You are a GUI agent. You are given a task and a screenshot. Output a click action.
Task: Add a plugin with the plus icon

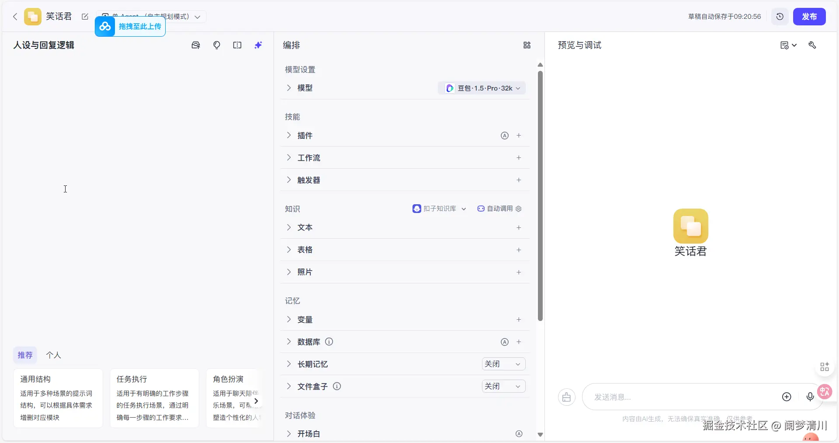tap(519, 136)
